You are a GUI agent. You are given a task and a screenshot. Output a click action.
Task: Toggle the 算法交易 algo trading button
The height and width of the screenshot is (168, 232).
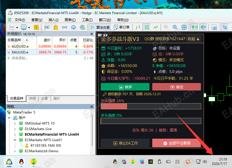[100, 27]
